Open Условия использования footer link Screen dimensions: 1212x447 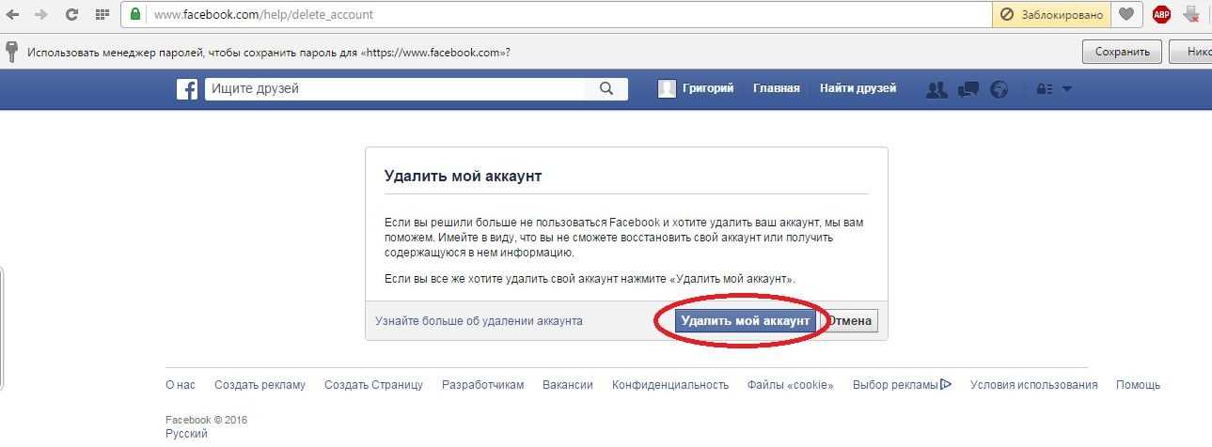1033,385
